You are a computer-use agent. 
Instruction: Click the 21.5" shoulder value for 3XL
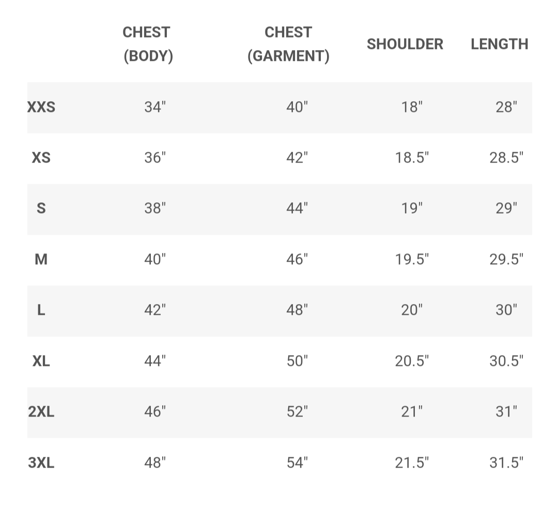[x=412, y=463]
